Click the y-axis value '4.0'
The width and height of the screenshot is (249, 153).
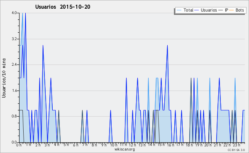14,13
